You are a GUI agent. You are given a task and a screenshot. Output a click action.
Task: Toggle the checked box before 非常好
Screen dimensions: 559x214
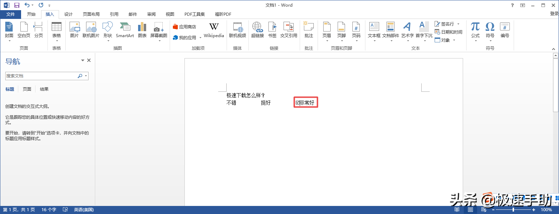pyautogui.click(x=298, y=103)
